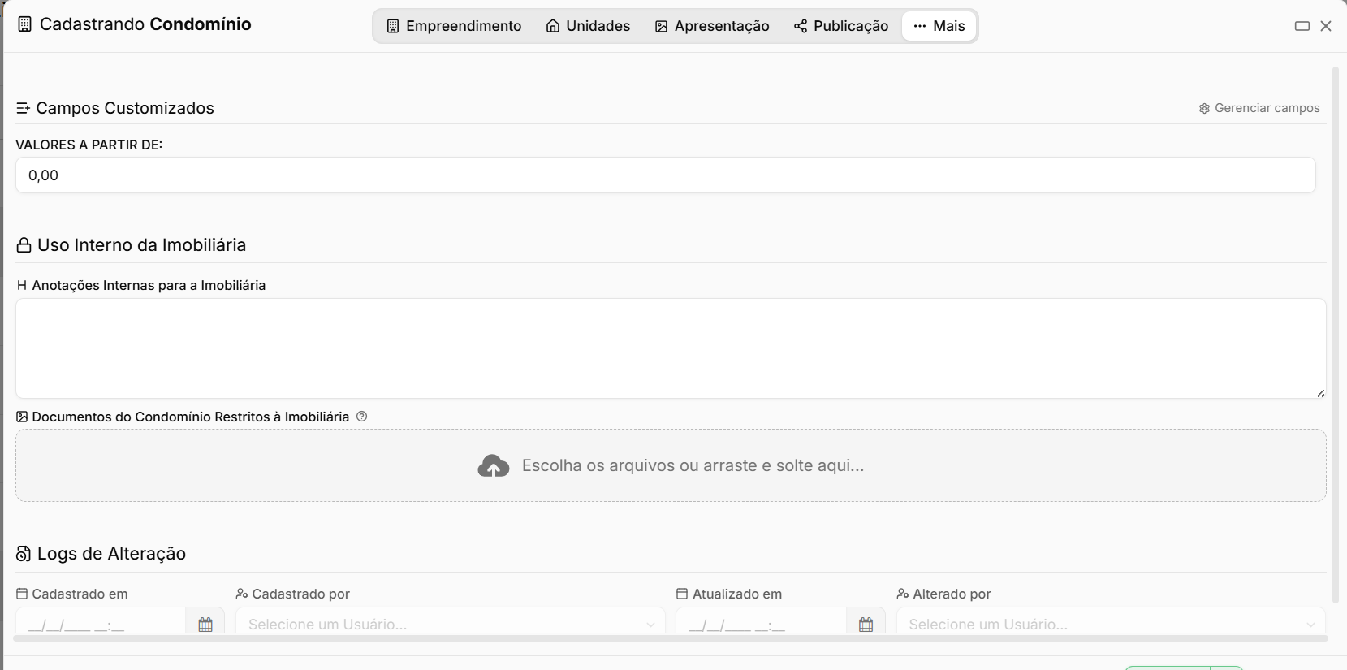Click the building icon beside Cadastrando Condomínio
1347x670 pixels.
point(25,24)
